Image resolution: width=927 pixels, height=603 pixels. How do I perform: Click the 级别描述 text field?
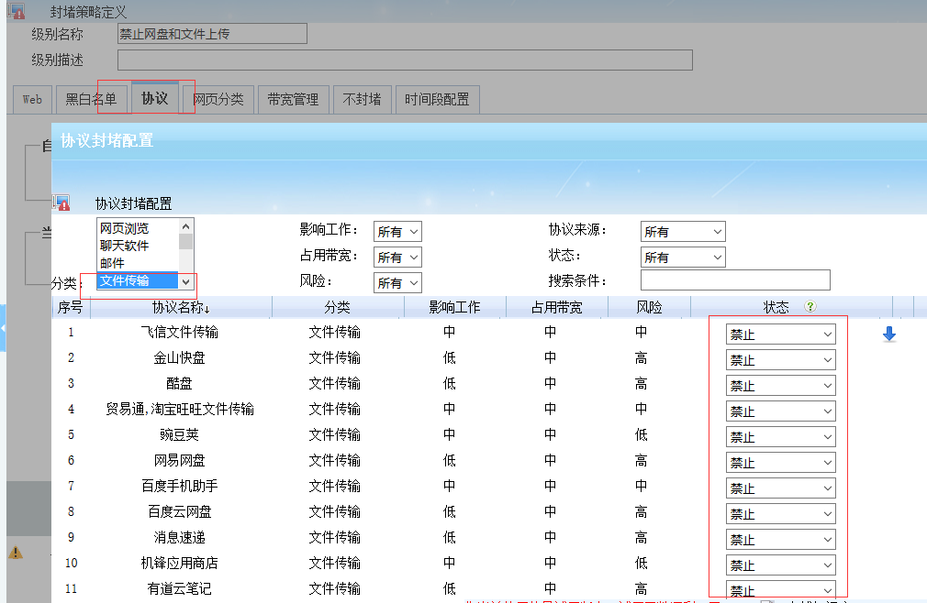(x=404, y=60)
